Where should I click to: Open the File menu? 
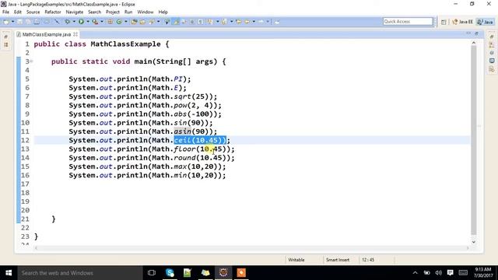tap(5, 12)
